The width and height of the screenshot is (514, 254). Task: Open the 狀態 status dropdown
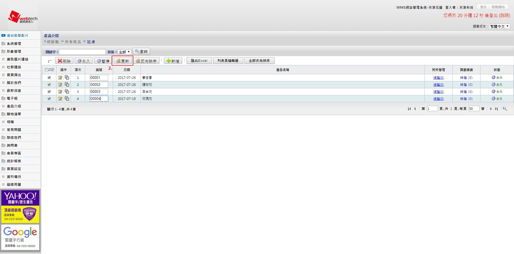coord(124,52)
